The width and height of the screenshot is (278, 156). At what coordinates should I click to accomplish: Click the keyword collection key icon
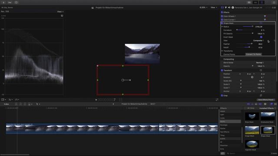(x=10, y=2)
